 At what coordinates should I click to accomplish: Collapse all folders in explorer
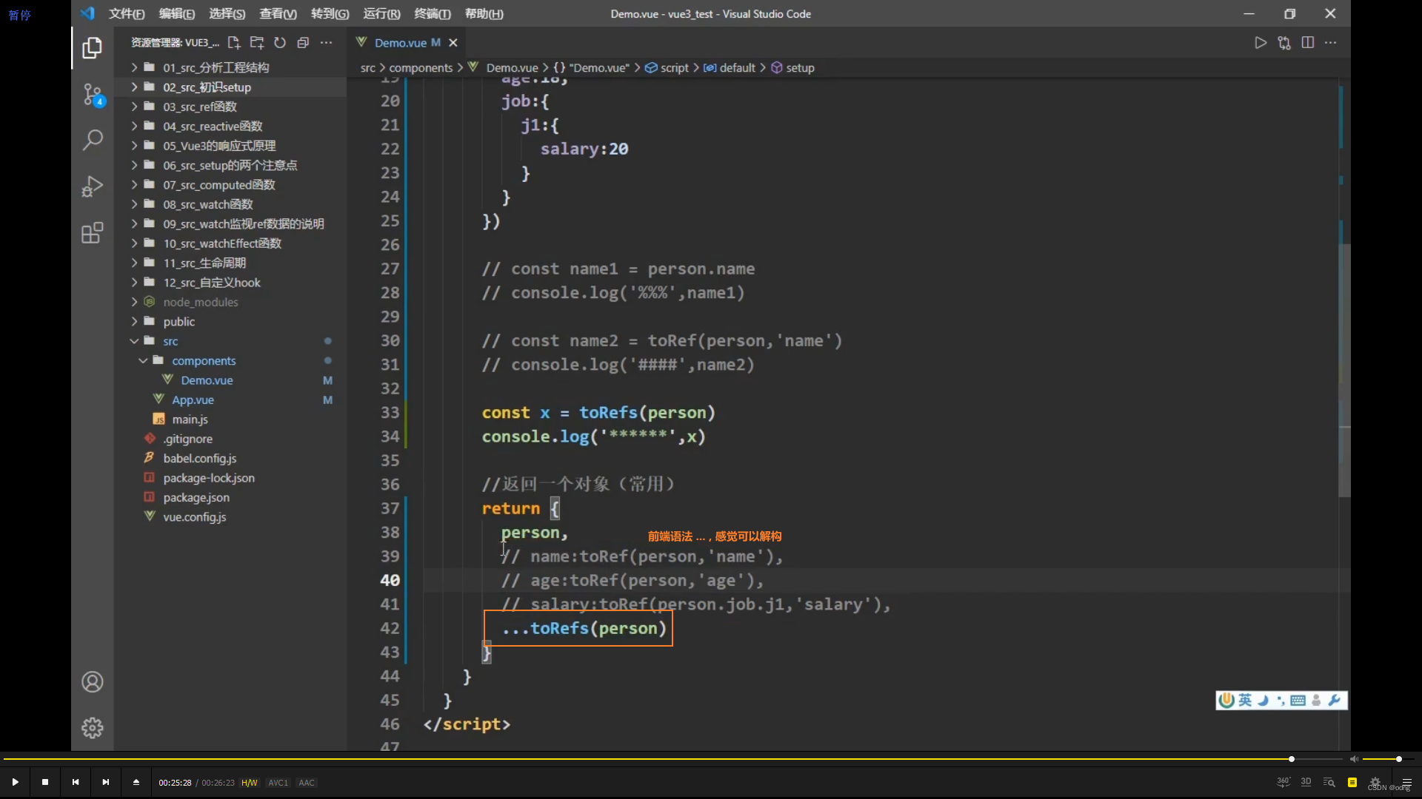tap(303, 43)
